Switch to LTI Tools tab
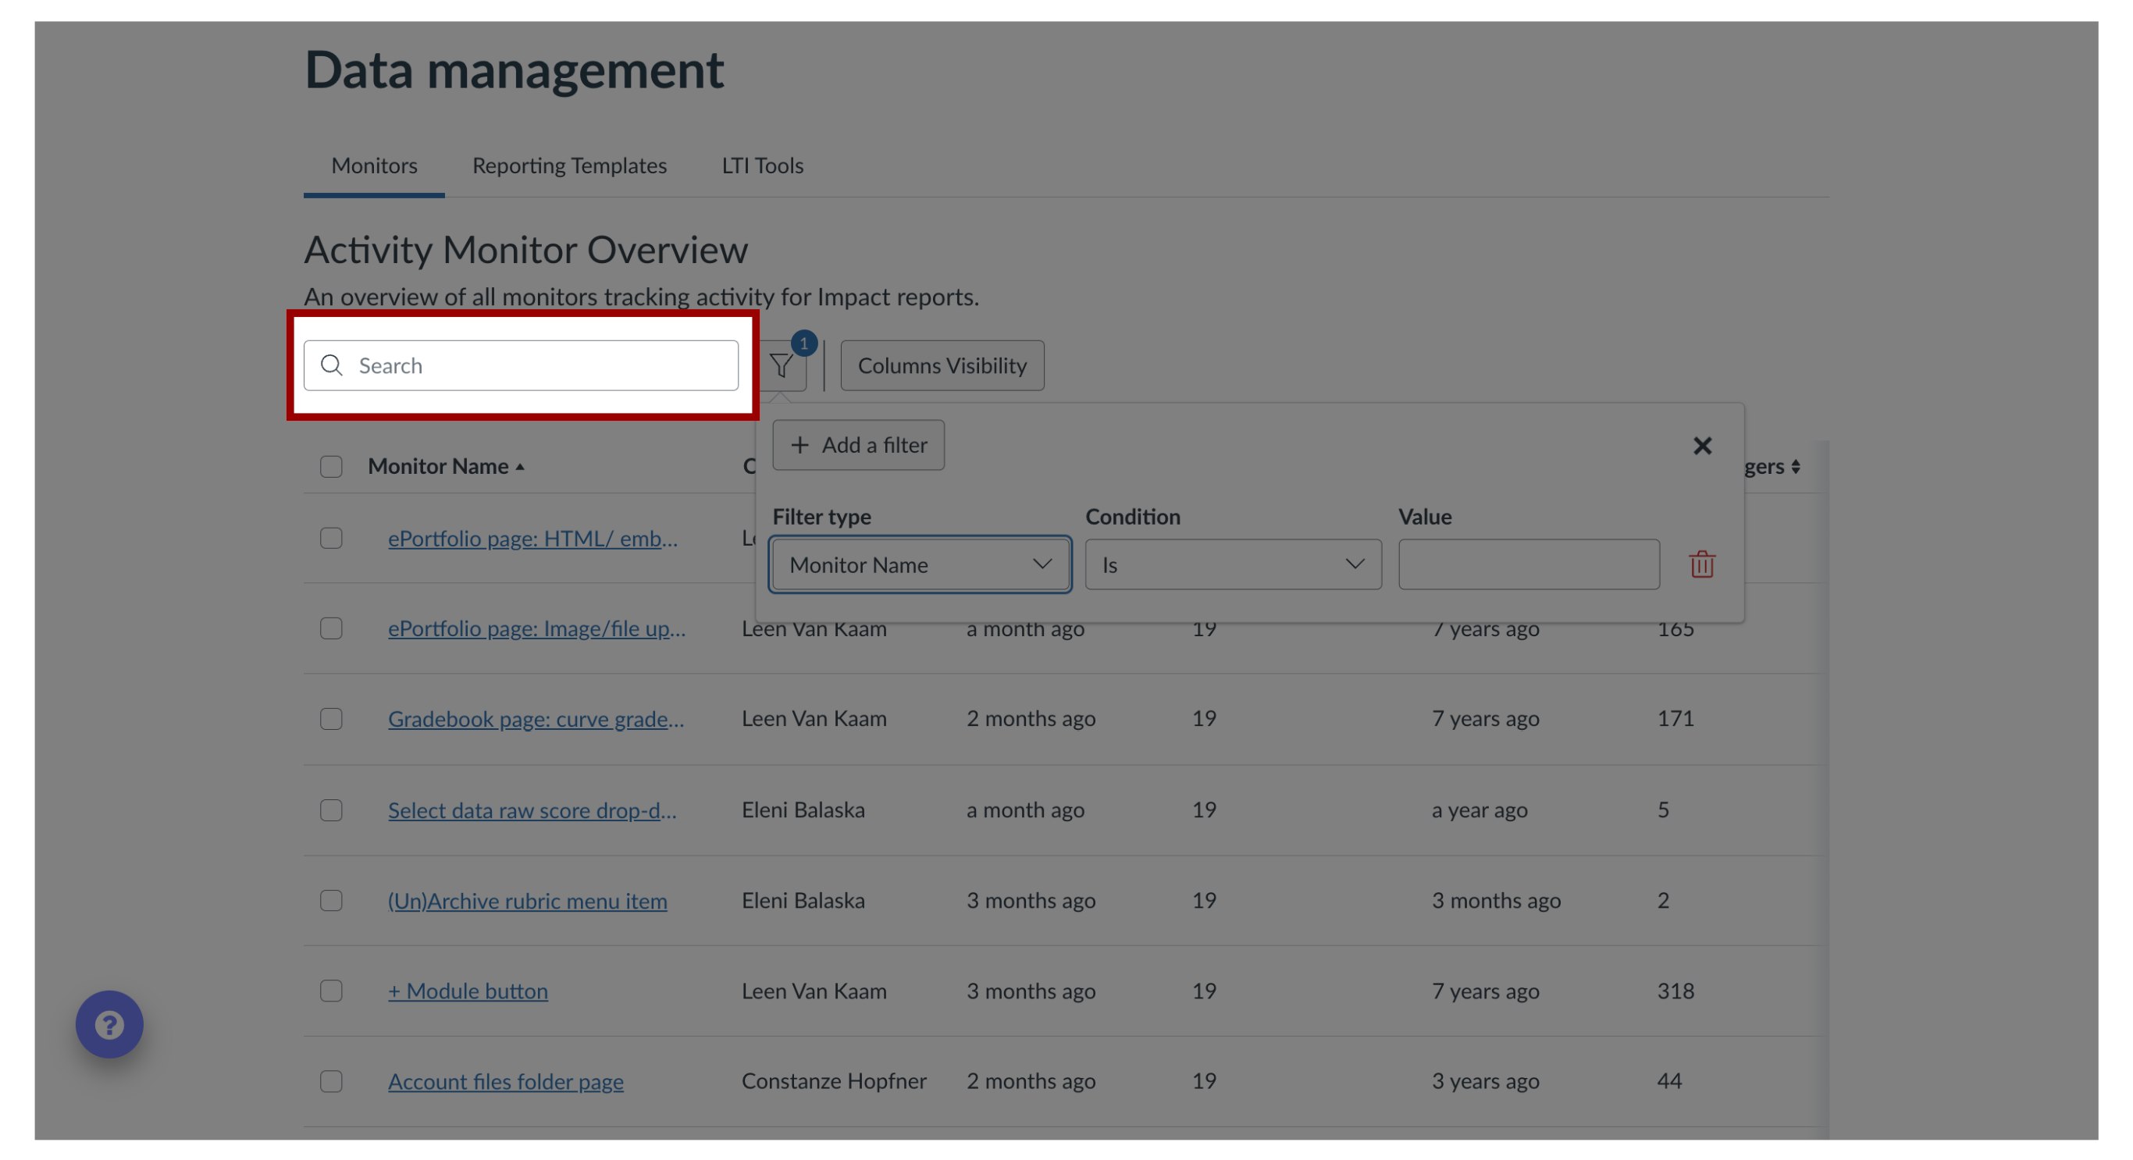The height and width of the screenshot is (1160, 2133). 762,165
